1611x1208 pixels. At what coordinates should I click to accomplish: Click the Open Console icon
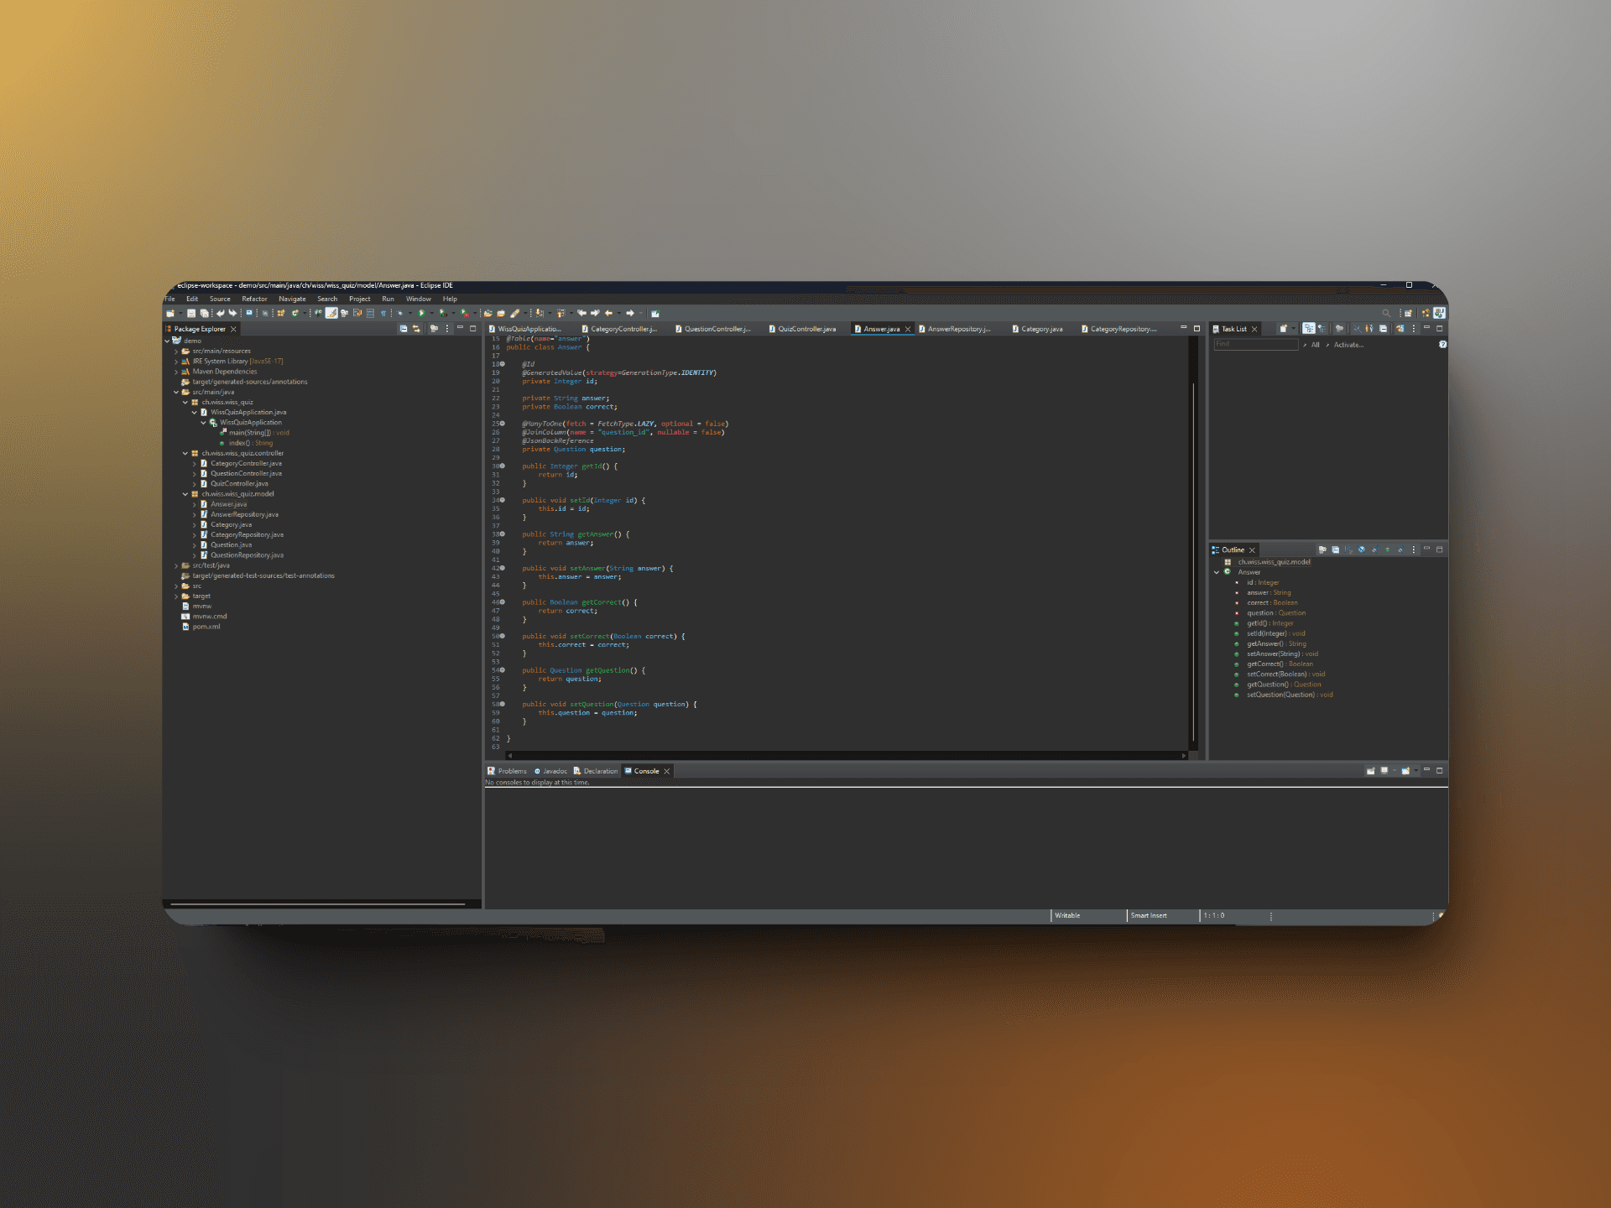pos(1405,770)
